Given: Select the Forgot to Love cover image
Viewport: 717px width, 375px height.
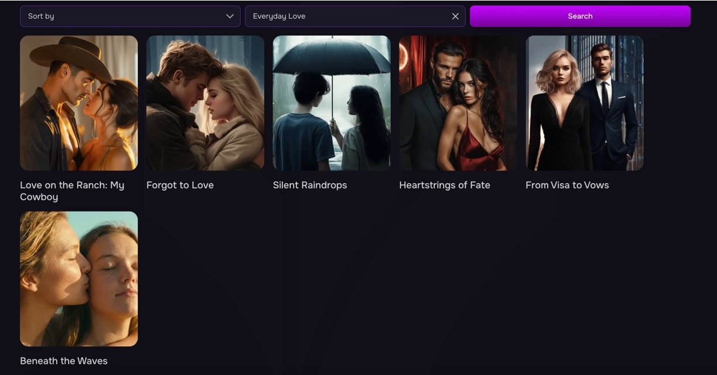Looking at the screenshot, I should [x=205, y=103].
